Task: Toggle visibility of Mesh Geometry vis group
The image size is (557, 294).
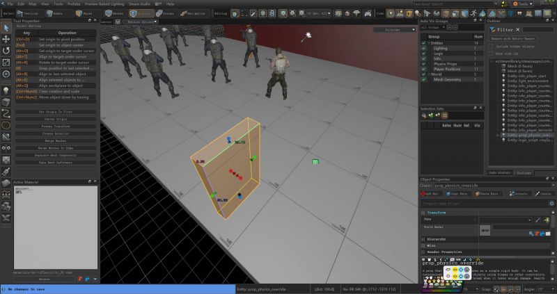Action: click(x=423, y=80)
